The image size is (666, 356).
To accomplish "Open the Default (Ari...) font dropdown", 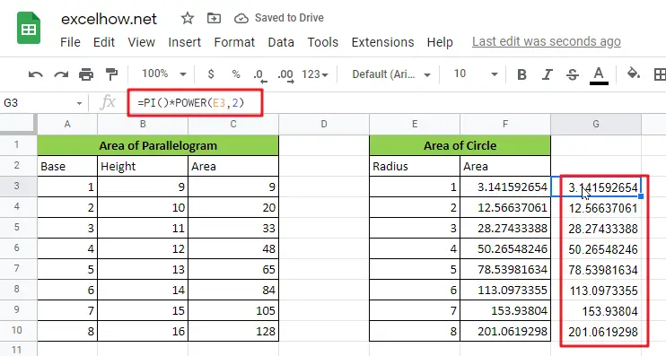I will tap(390, 74).
